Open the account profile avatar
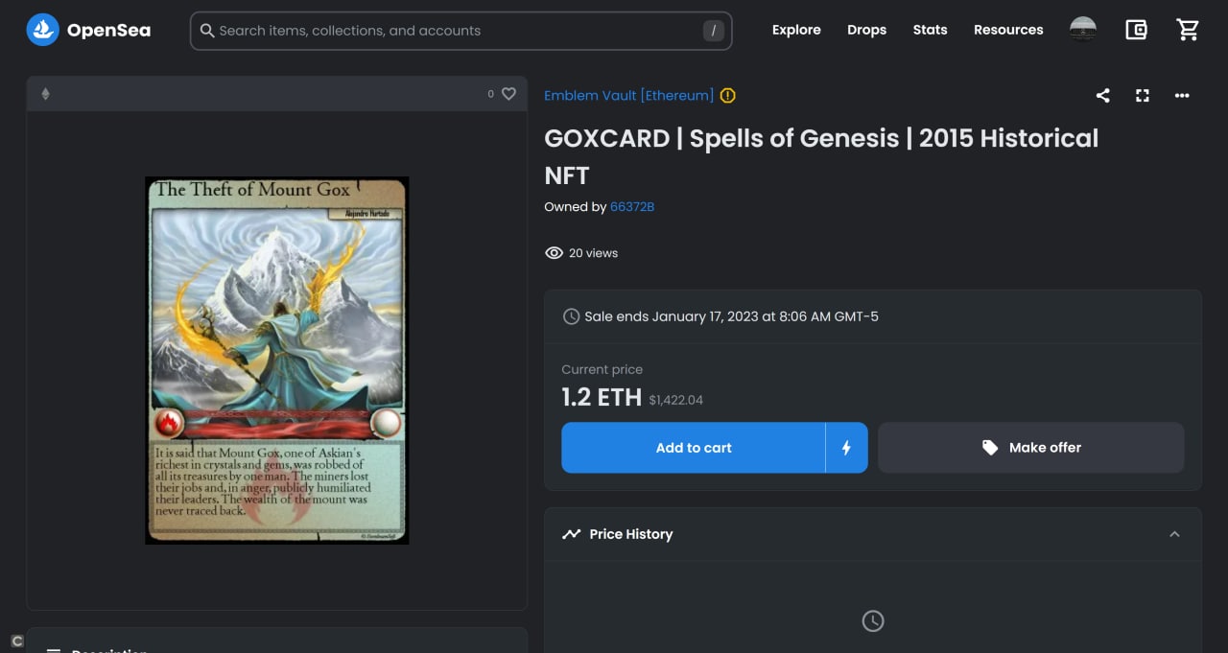The image size is (1228, 653). tap(1083, 30)
